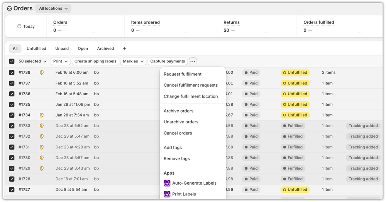Switch to the Archived tab
Screen dimensions: 386x202
(x=106, y=49)
